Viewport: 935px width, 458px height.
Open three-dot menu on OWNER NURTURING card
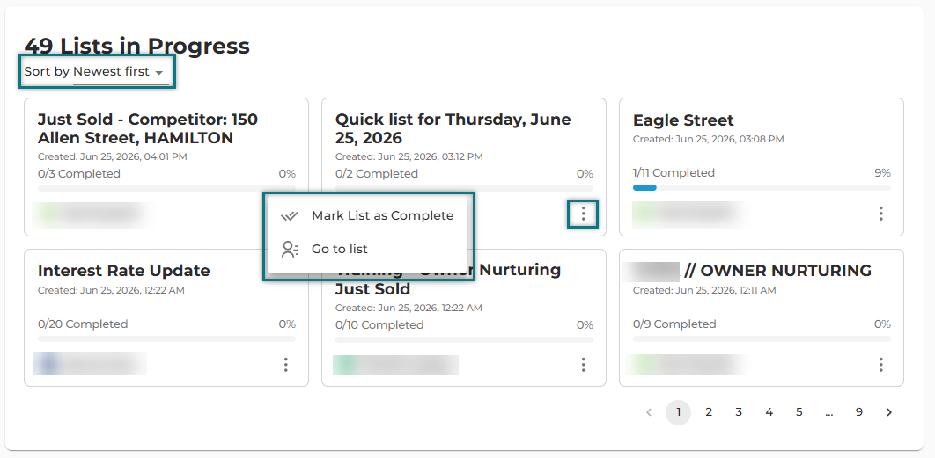click(x=880, y=365)
